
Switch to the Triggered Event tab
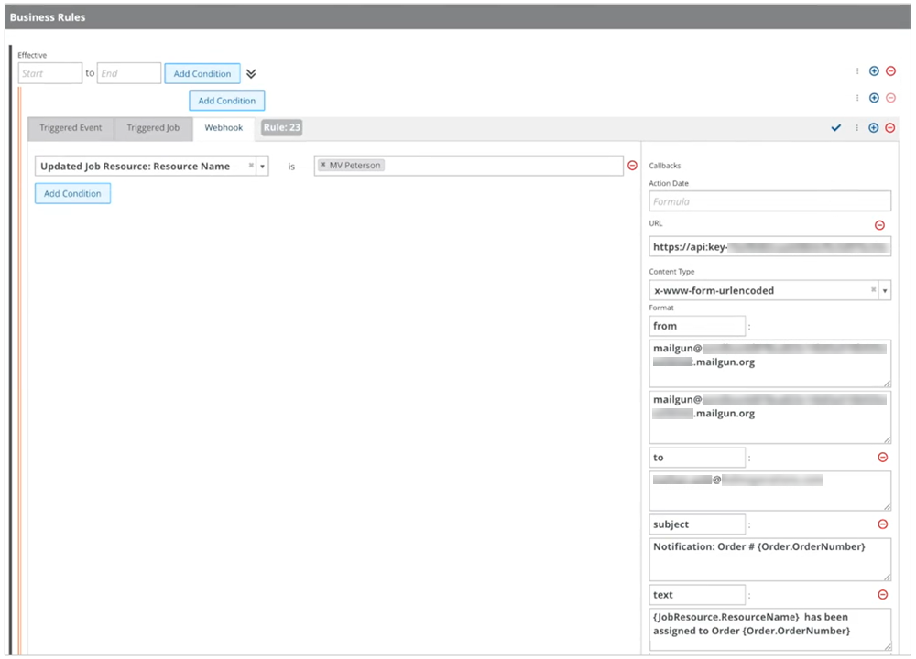tap(71, 128)
